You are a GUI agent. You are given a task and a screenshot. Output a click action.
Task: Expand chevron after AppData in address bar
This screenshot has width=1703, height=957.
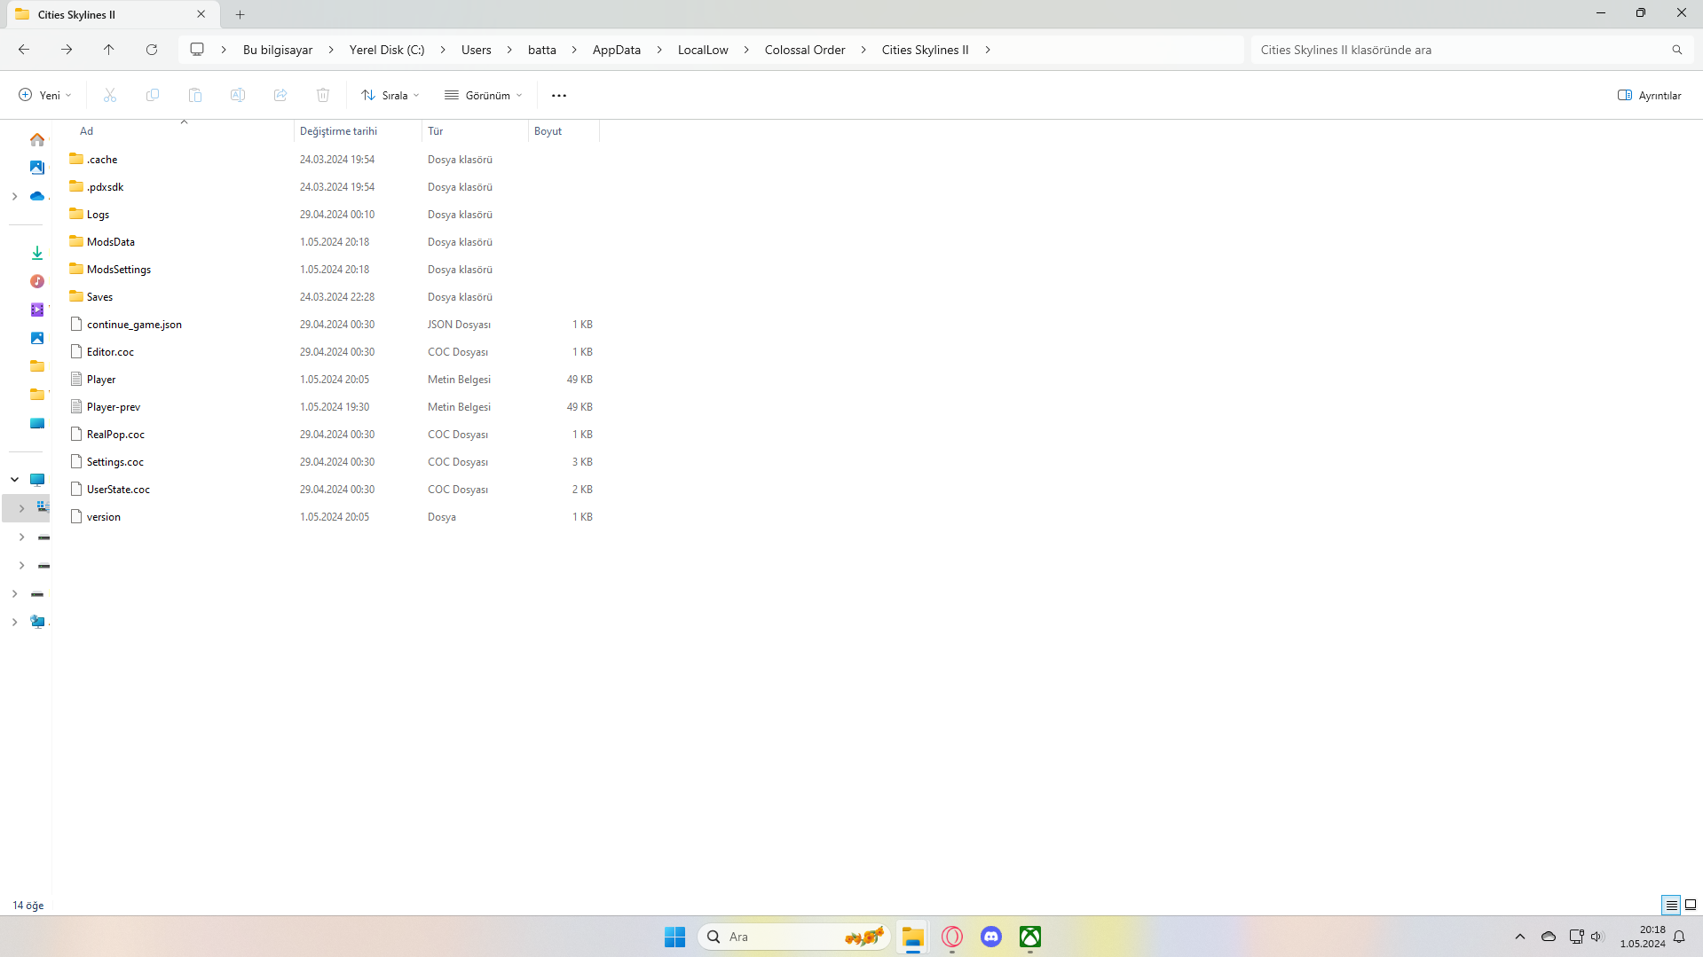point(659,50)
